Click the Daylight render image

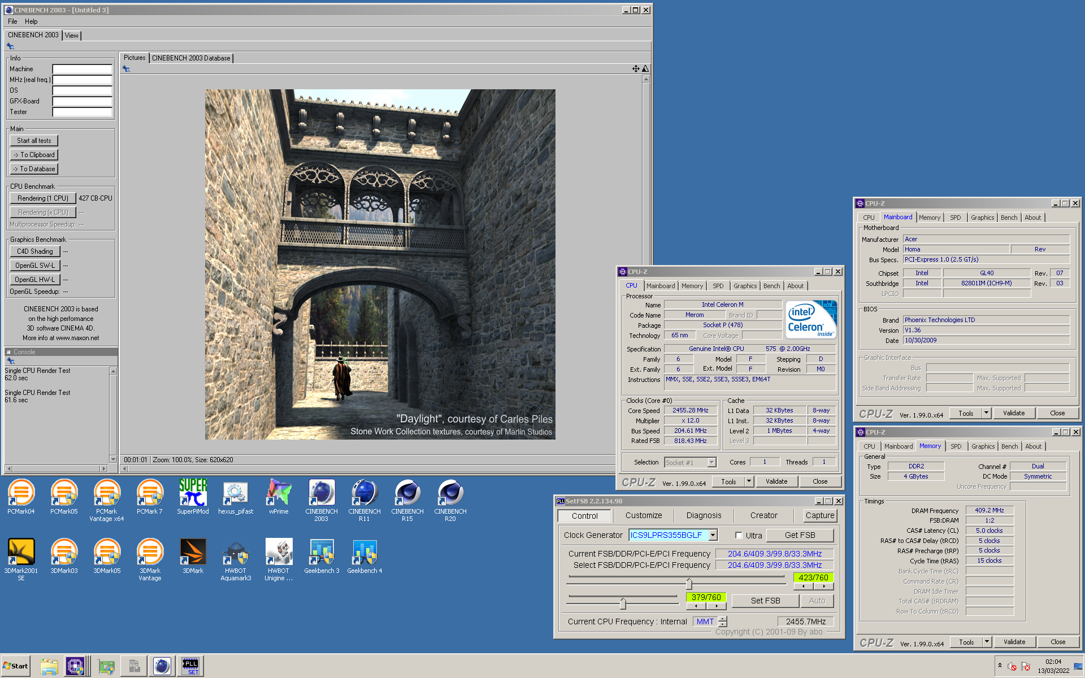point(380,264)
